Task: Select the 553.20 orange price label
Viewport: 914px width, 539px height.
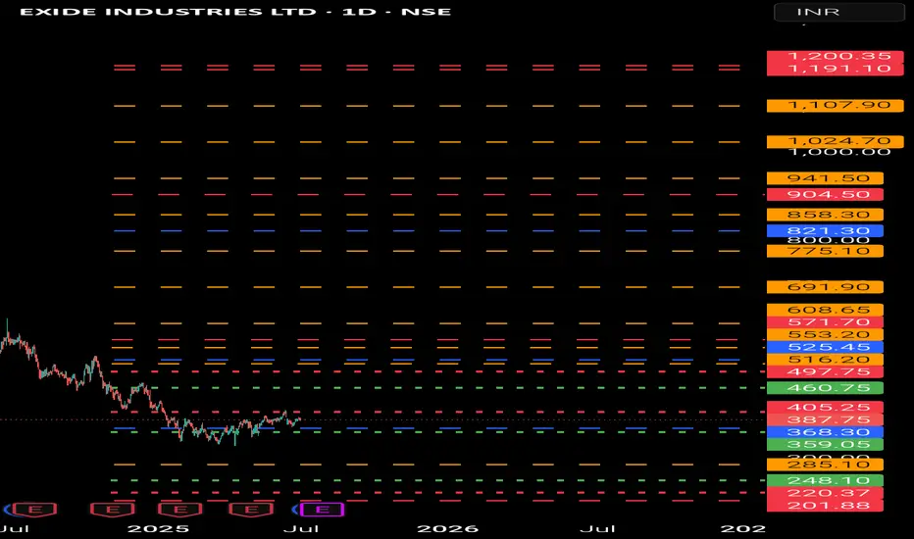Action: (x=825, y=335)
